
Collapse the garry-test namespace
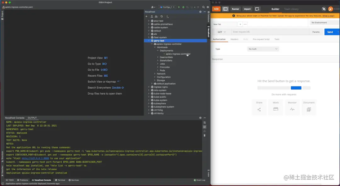coord(149,41)
